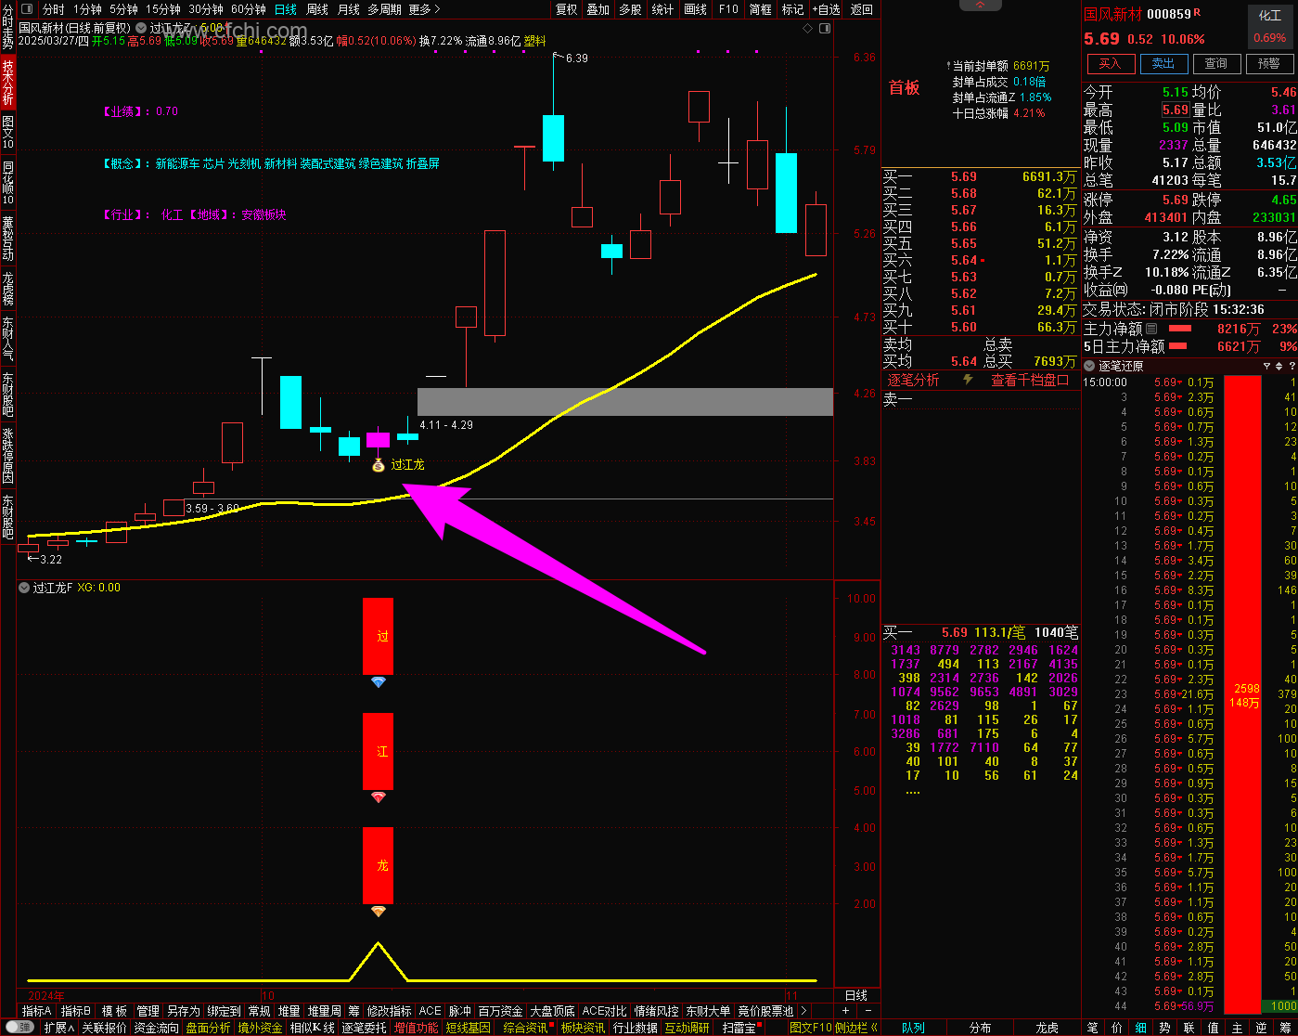The image size is (1298, 1036).
Task: Click the lightning bolt icon beside 逐笔分析
Action: (x=968, y=380)
